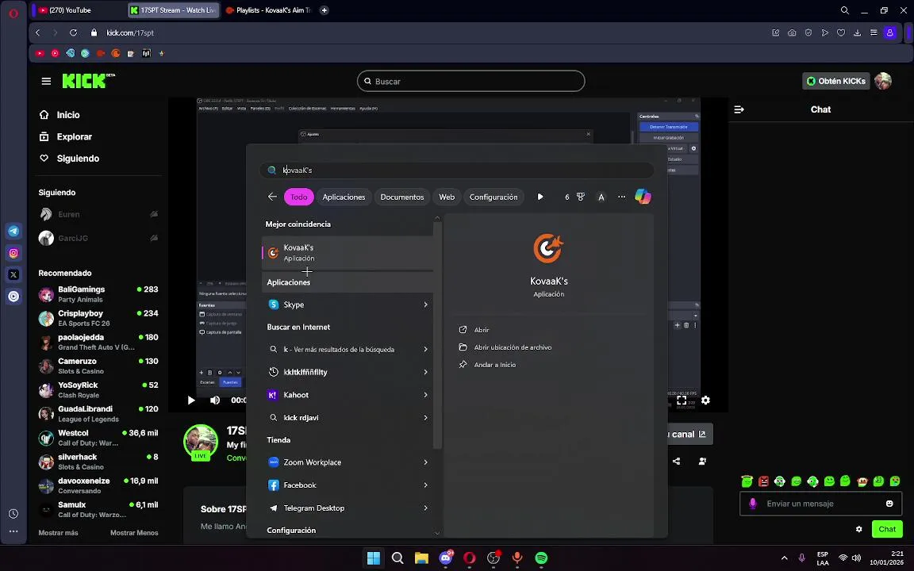Open X (Twitter) in Opera sidebar
The height and width of the screenshot is (571, 914).
point(13,274)
